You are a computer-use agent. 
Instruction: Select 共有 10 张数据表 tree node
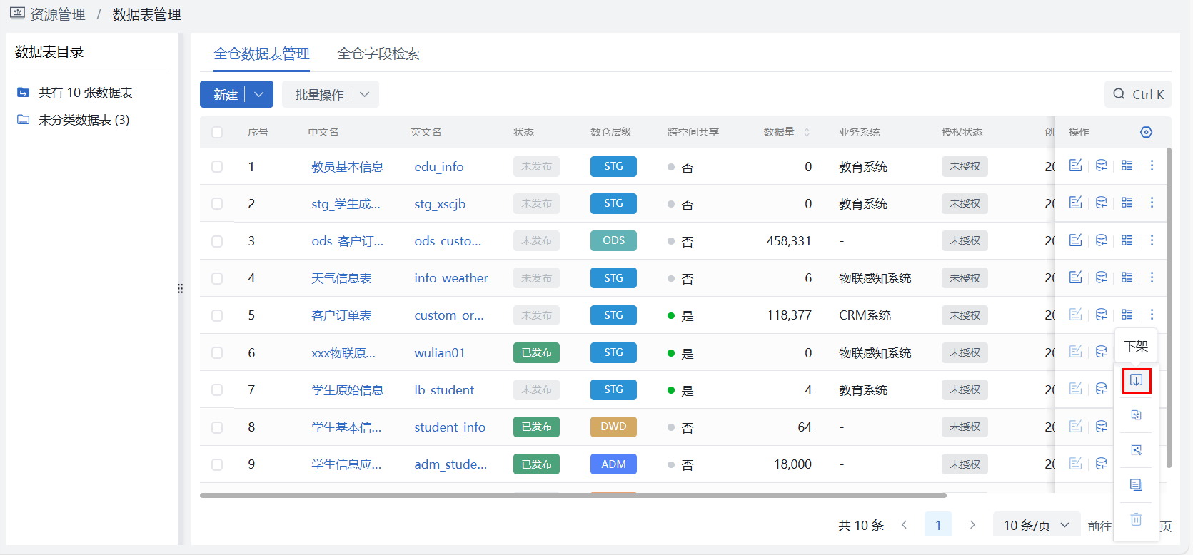(85, 93)
